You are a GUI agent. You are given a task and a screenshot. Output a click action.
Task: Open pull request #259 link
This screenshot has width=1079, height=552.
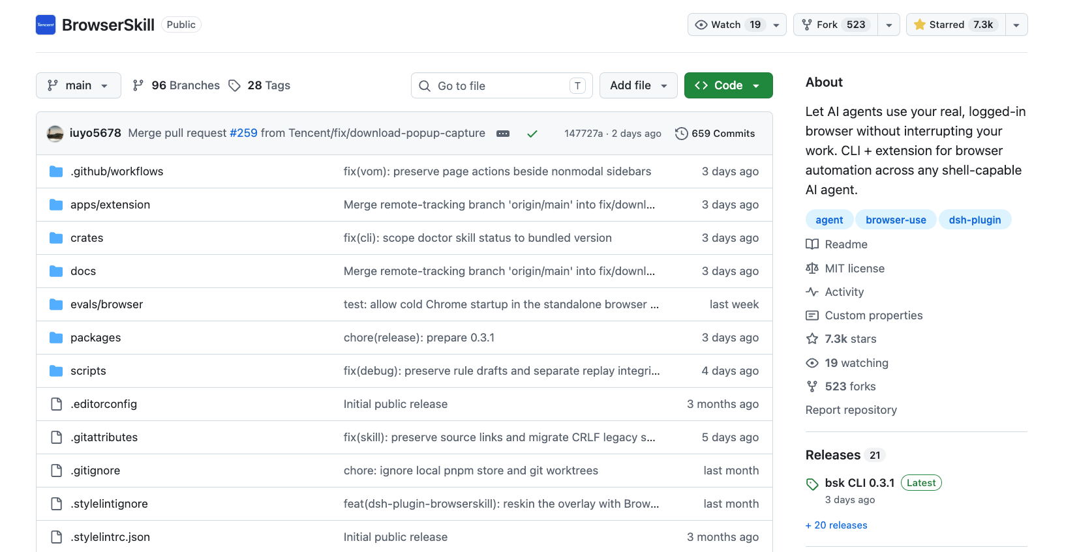coord(243,133)
